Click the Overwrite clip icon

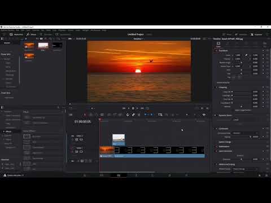[115, 114]
